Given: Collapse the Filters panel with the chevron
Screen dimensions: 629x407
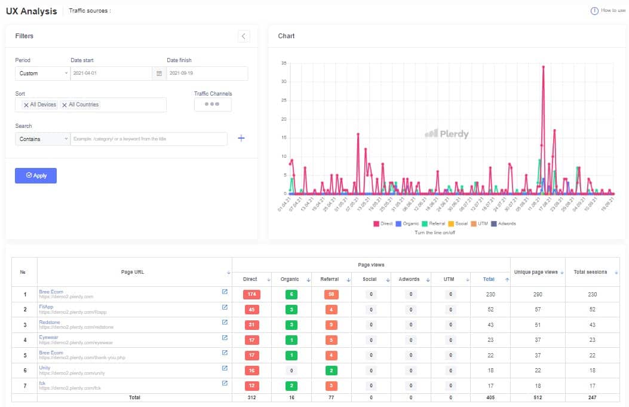Looking at the screenshot, I should 244,36.
